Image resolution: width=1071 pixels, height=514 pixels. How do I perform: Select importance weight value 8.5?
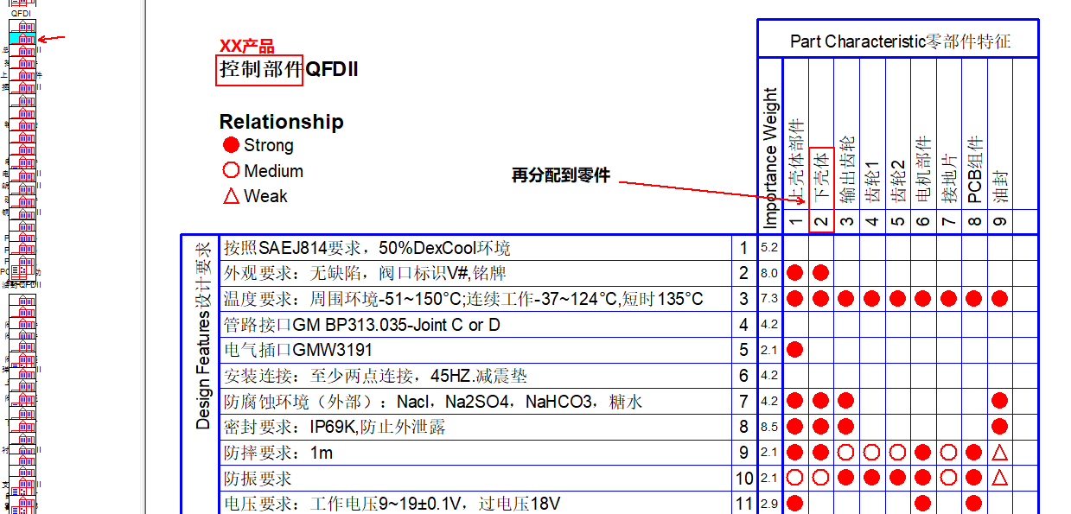pos(769,427)
